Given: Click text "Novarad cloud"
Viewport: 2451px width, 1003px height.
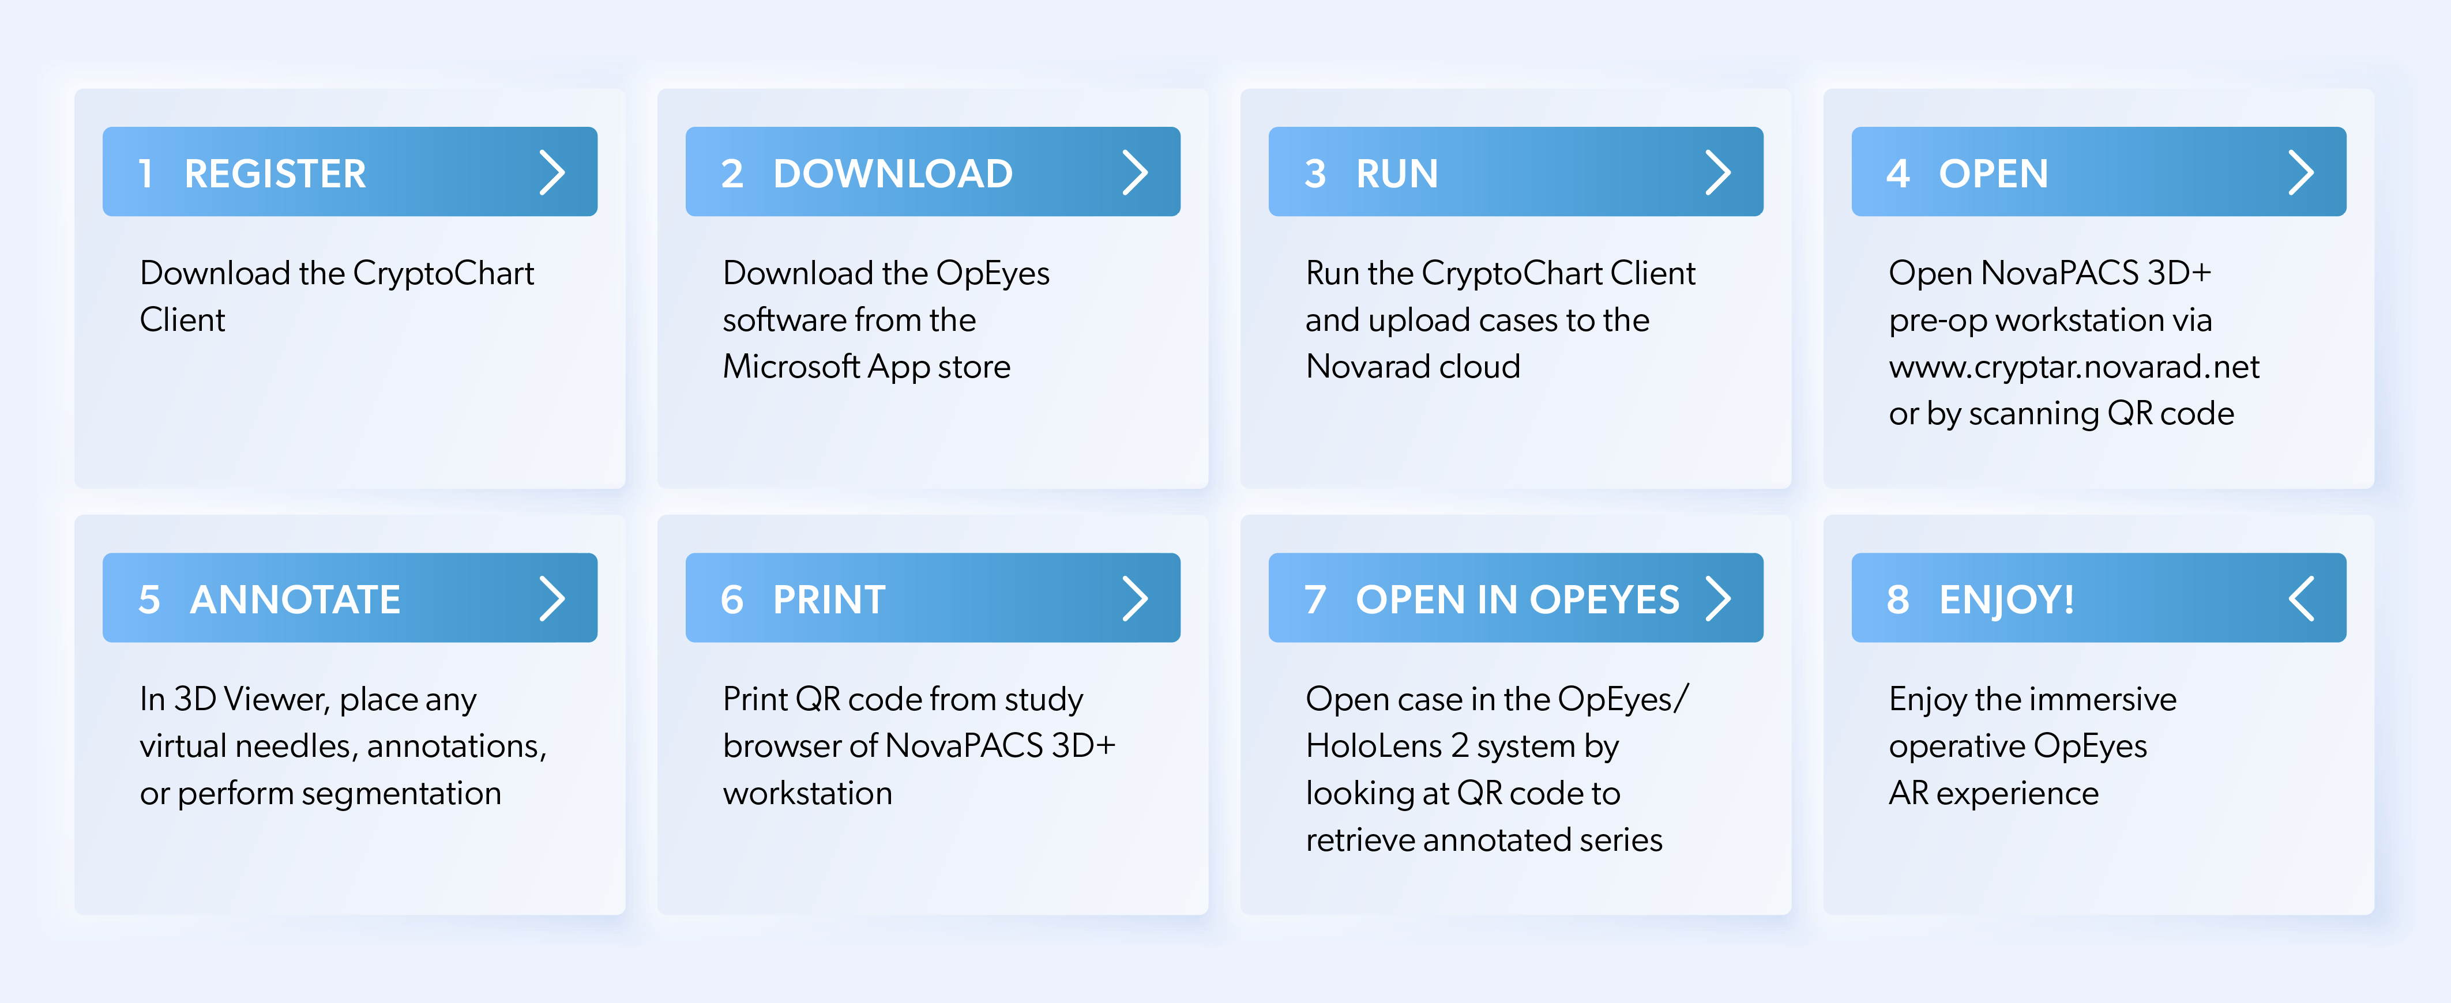Looking at the screenshot, I should 1413,367.
